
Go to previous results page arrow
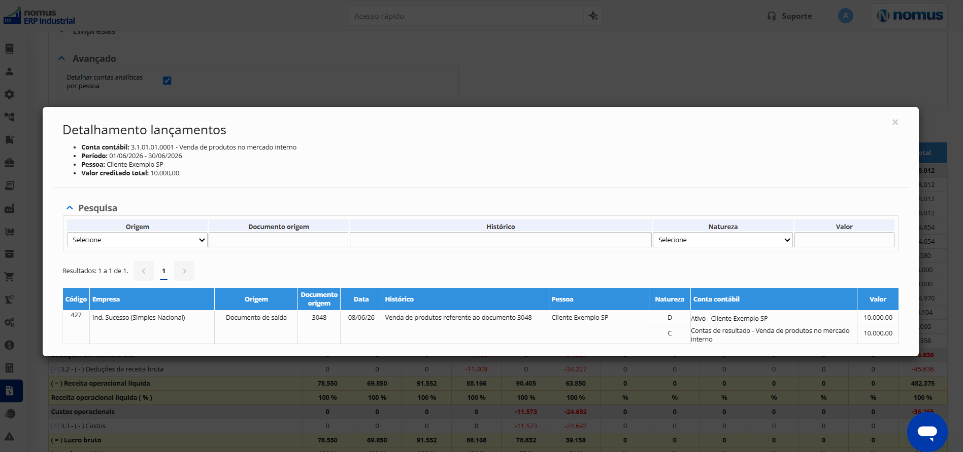coord(144,271)
